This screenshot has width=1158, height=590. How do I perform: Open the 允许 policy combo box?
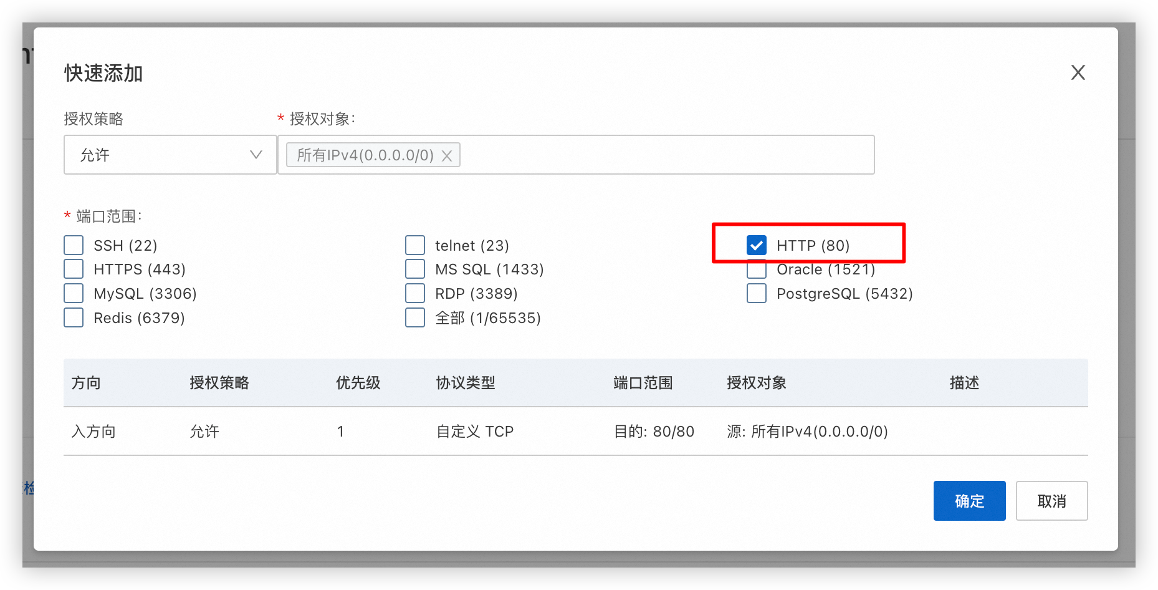(170, 155)
